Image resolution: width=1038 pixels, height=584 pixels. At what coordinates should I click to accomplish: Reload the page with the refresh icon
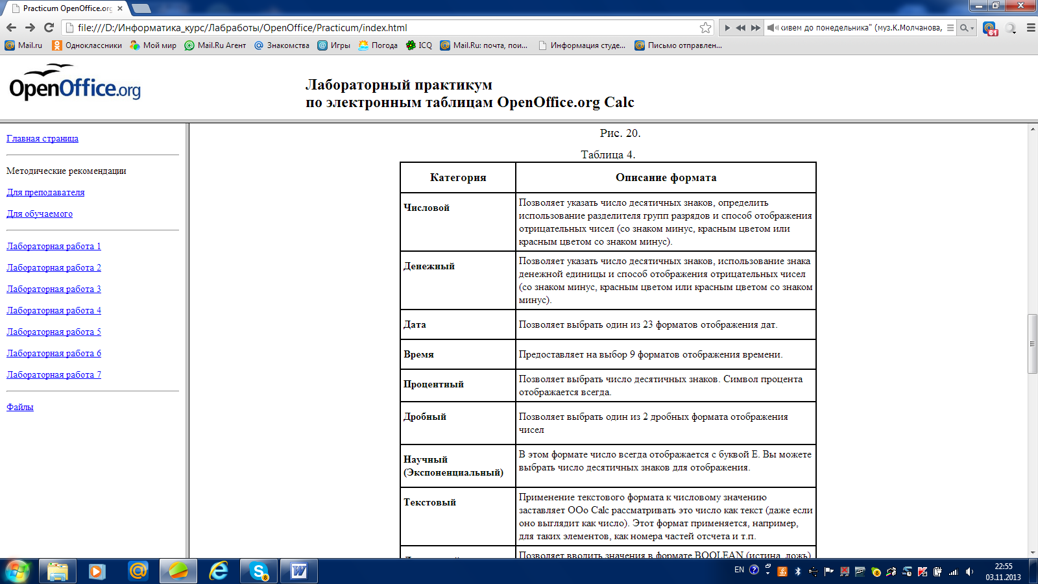pyautogui.click(x=49, y=27)
